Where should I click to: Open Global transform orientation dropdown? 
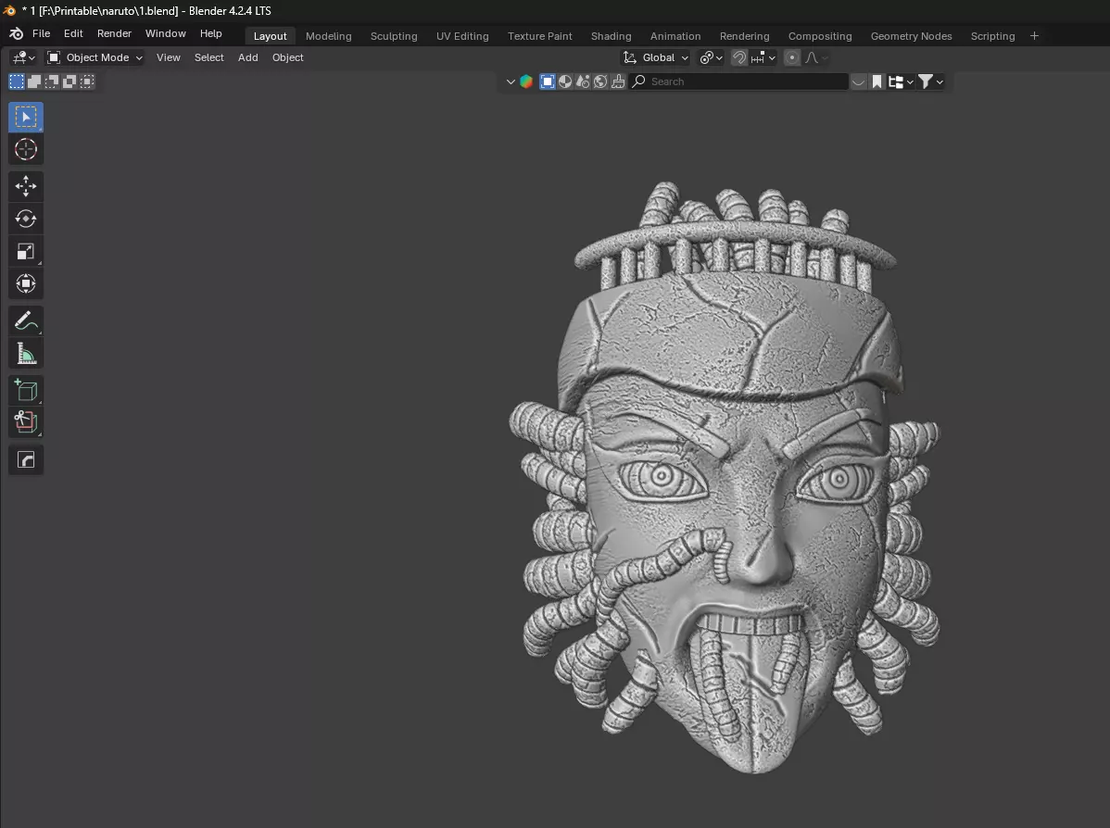(x=655, y=58)
